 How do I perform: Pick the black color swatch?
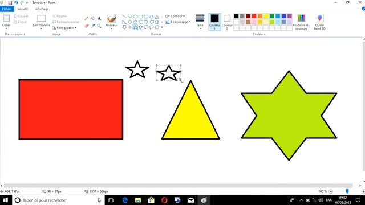coord(236,16)
